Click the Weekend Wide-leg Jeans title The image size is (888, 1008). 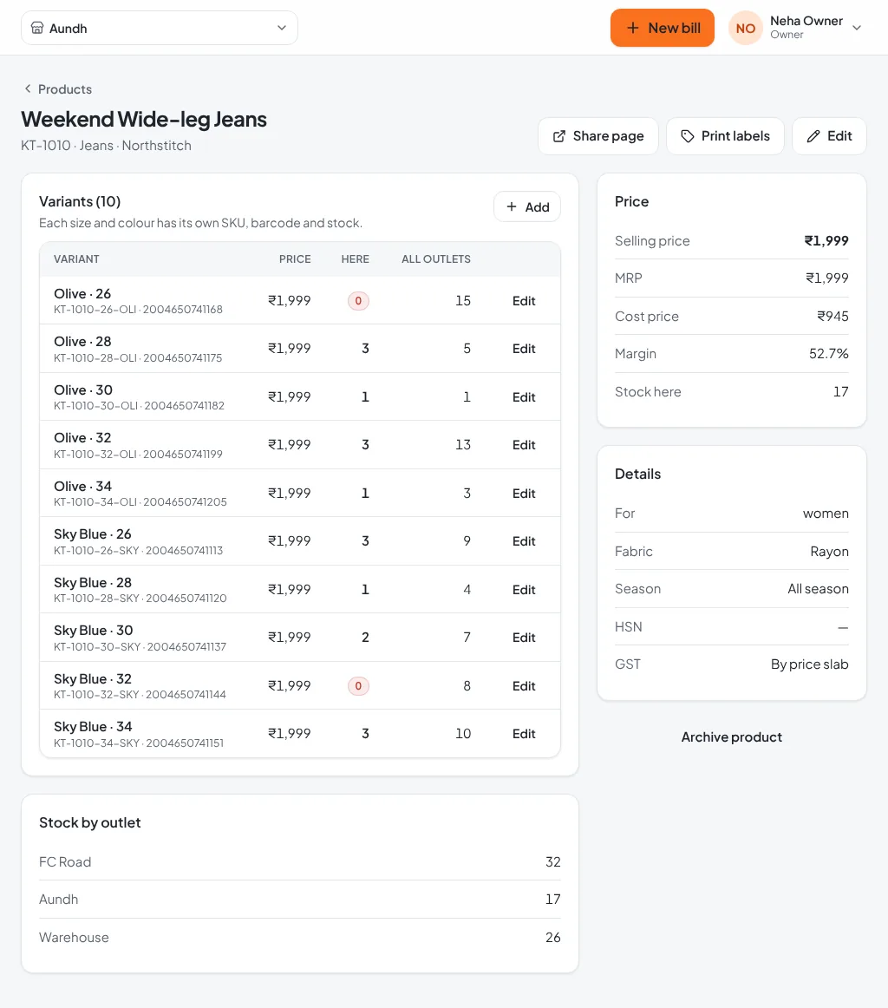[144, 120]
